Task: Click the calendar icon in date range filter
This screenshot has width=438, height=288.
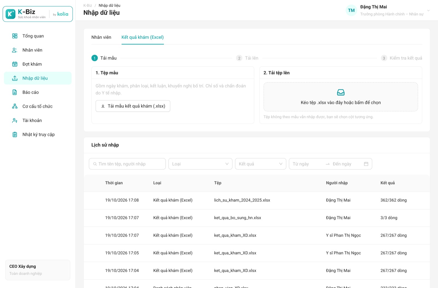Action: [x=366, y=164]
